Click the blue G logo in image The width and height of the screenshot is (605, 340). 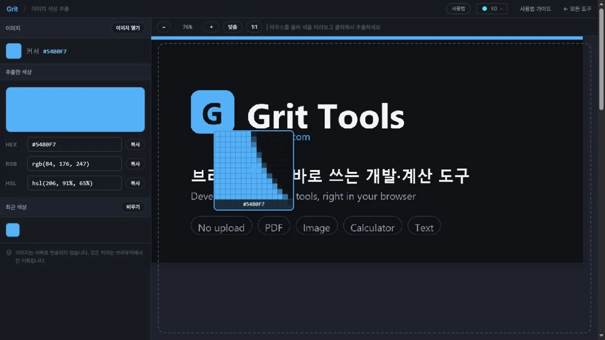212,112
